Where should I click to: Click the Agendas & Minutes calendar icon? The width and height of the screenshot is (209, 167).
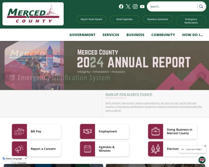coord(87,149)
